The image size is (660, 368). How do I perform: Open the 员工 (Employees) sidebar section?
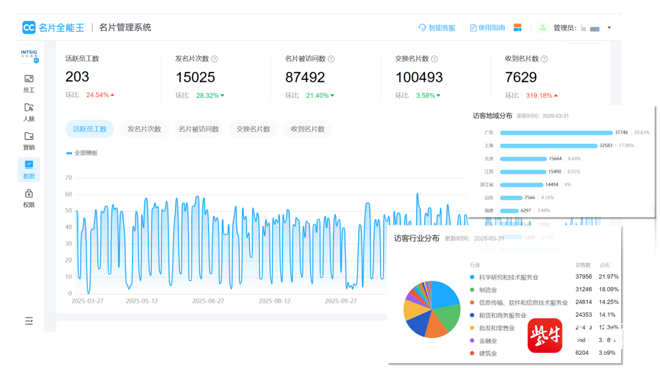point(29,84)
